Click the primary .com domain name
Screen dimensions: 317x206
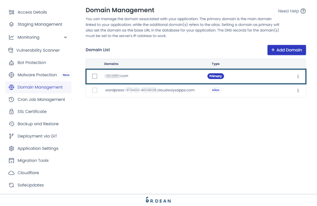coord(116,76)
